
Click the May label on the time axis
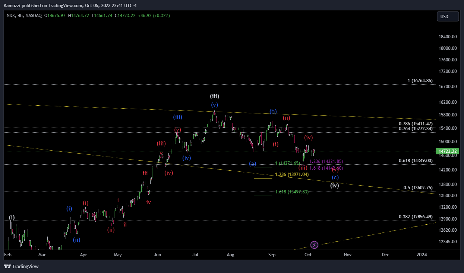[x=118, y=255]
